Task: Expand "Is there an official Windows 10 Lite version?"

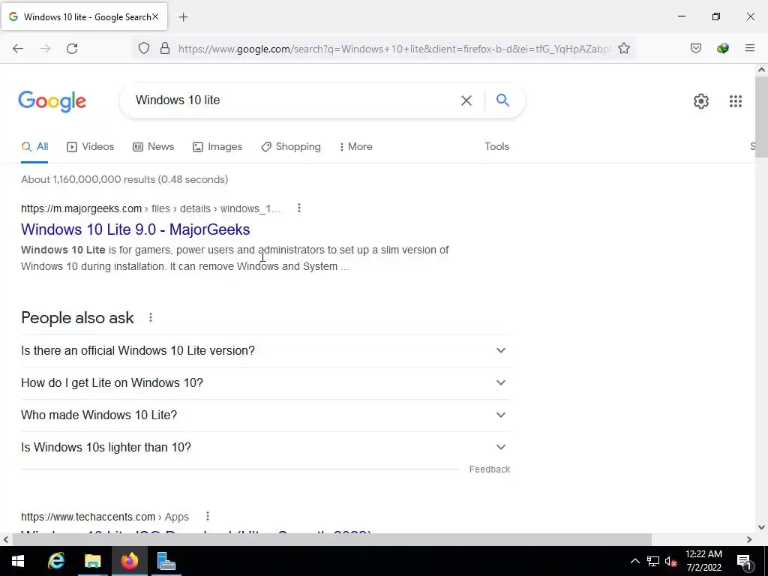Action: point(265,351)
